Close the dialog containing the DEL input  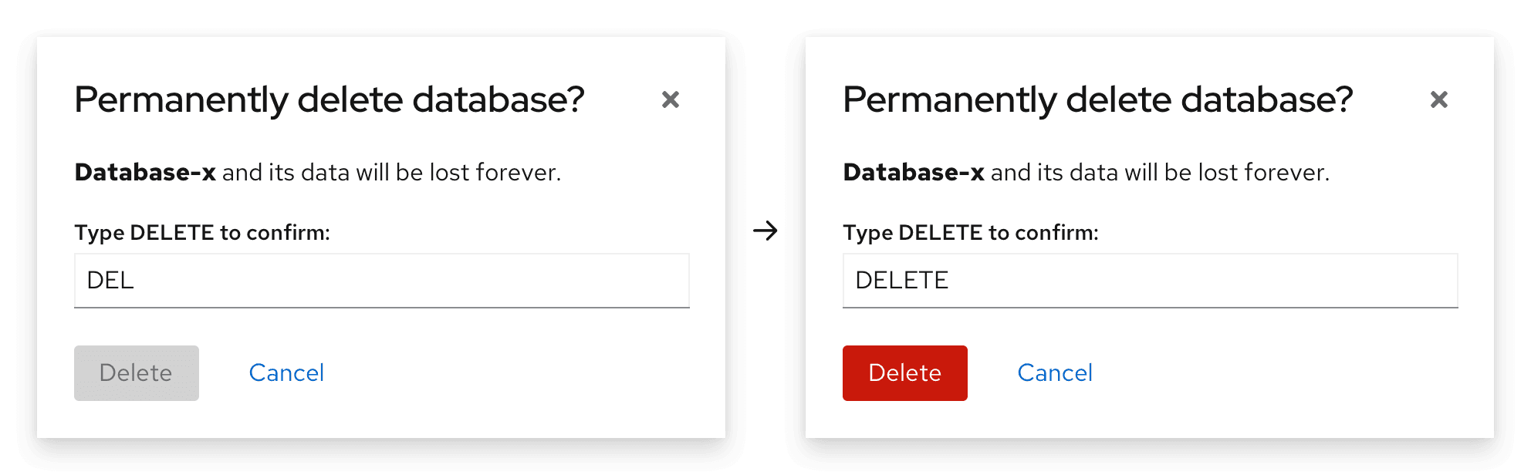pyautogui.click(x=670, y=99)
